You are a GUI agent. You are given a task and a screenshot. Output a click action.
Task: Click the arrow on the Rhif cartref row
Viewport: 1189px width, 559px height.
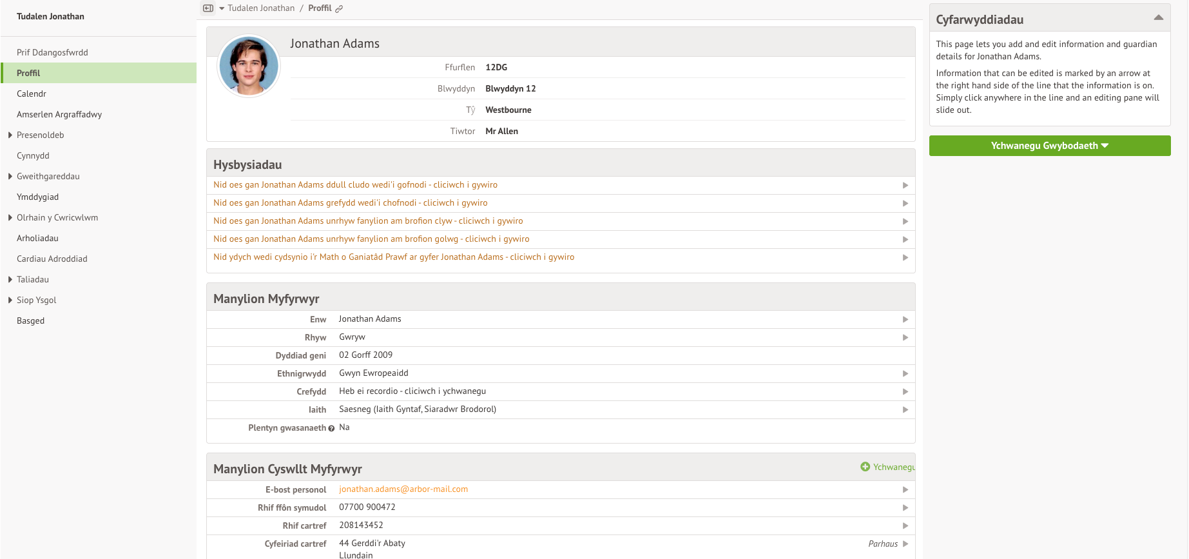pos(905,526)
